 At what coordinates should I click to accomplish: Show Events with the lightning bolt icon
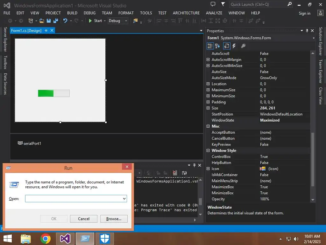click(234, 46)
